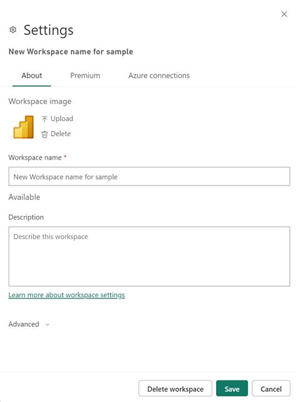Click the Available status text
The image size is (296, 402).
24,197
